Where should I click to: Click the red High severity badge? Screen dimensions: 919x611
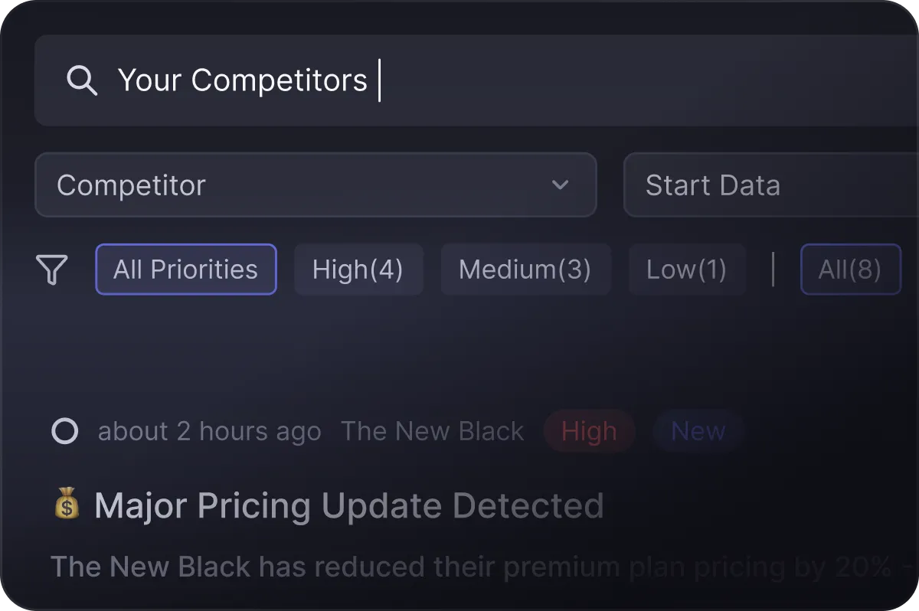click(589, 430)
